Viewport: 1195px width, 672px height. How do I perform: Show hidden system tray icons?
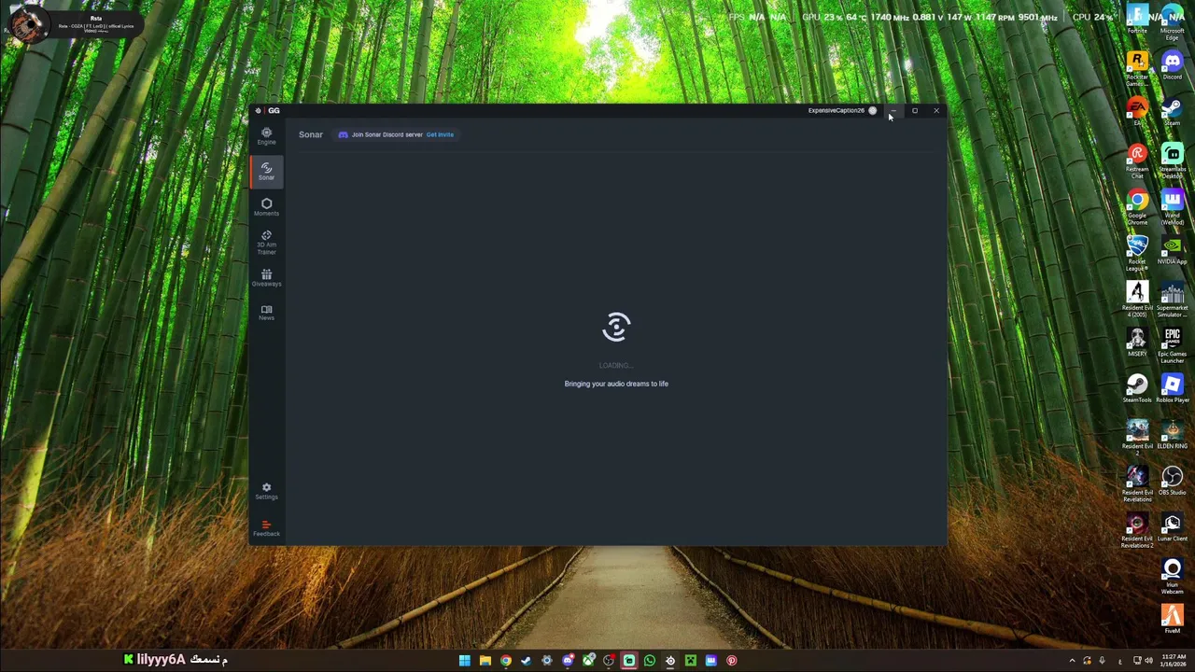click(x=1072, y=661)
